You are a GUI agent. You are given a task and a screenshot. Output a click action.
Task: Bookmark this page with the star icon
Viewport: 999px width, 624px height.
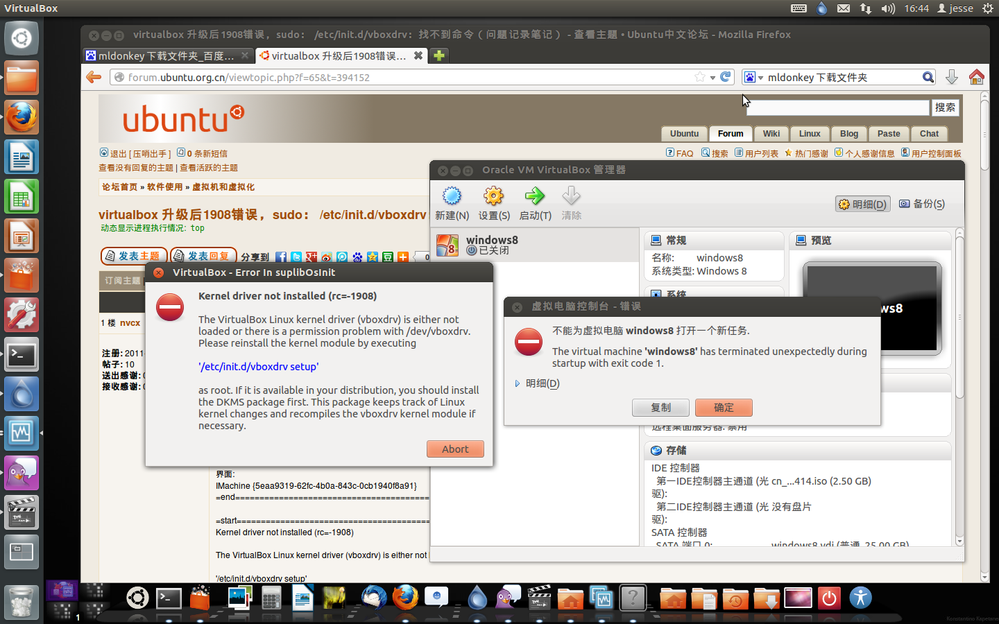coord(700,77)
